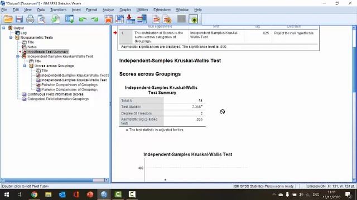
Task: Open the Help menu
Action: click(198, 10)
